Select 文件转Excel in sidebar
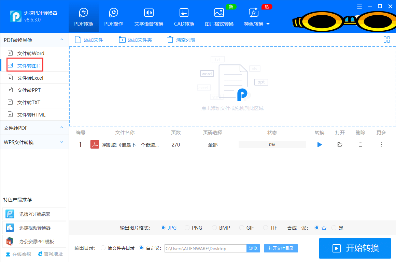 click(34, 78)
